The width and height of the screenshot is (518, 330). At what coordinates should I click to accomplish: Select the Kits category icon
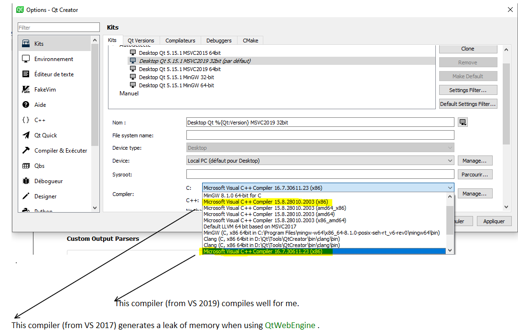click(26, 43)
